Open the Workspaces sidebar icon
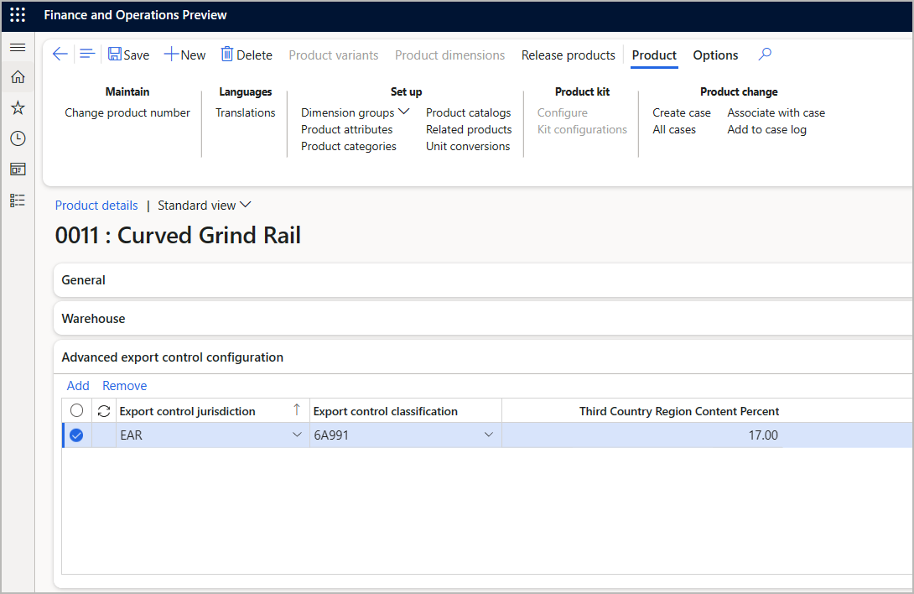The height and width of the screenshot is (594, 914). pos(17,169)
